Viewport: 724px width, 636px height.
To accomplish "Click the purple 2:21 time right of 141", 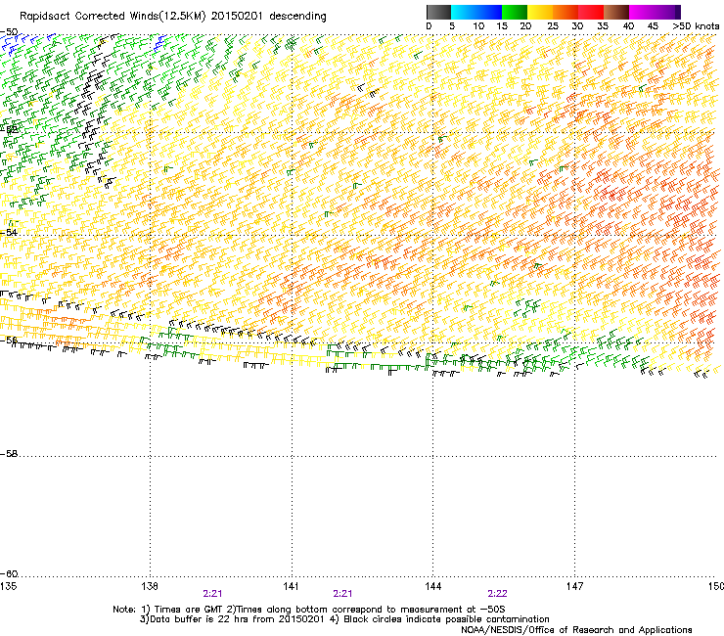I will (x=342, y=594).
